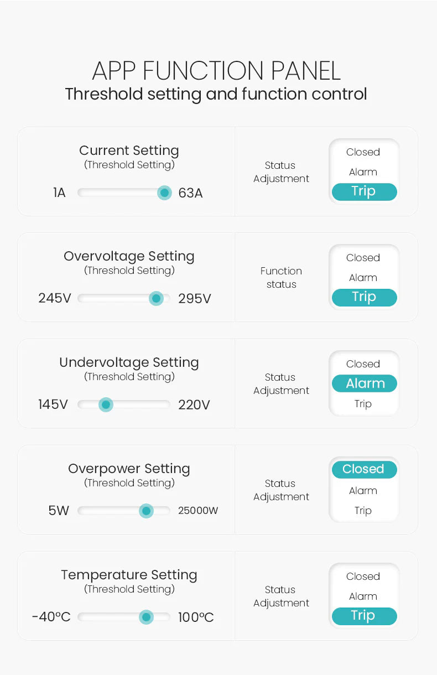Image resolution: width=437 pixels, height=675 pixels.
Task: Click the Current Setting slider handle
Action: tap(164, 193)
